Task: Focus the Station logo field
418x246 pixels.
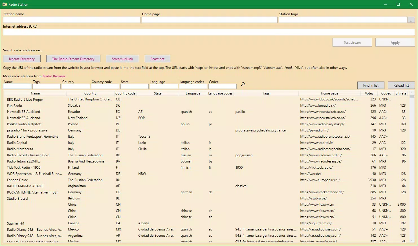Action: [343, 20]
